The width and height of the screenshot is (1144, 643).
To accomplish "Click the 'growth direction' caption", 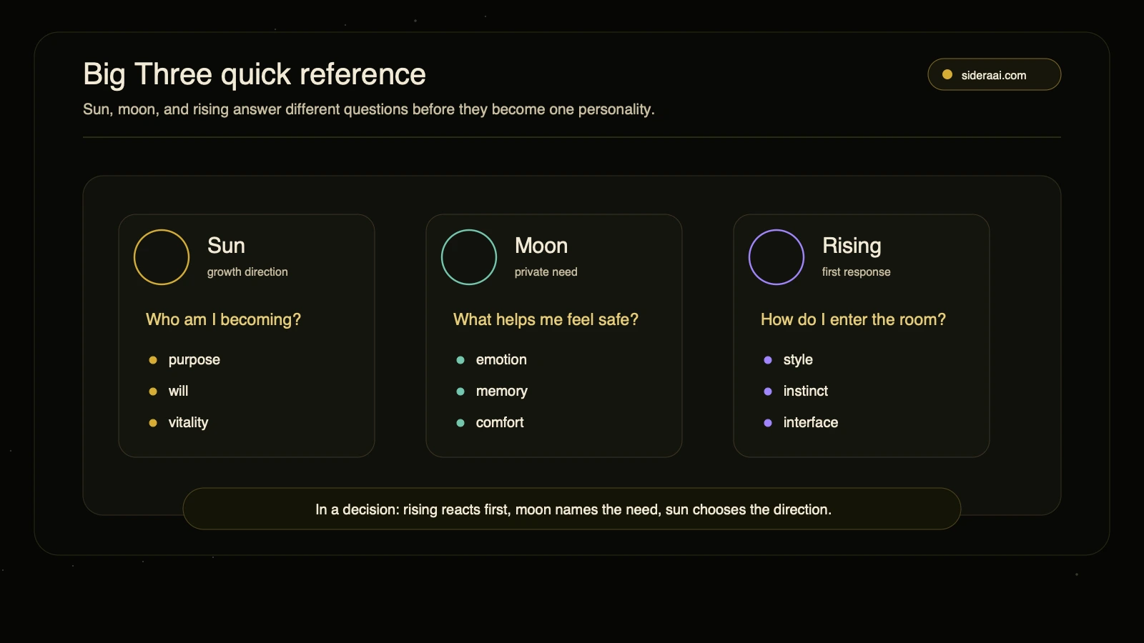I will [x=247, y=272].
